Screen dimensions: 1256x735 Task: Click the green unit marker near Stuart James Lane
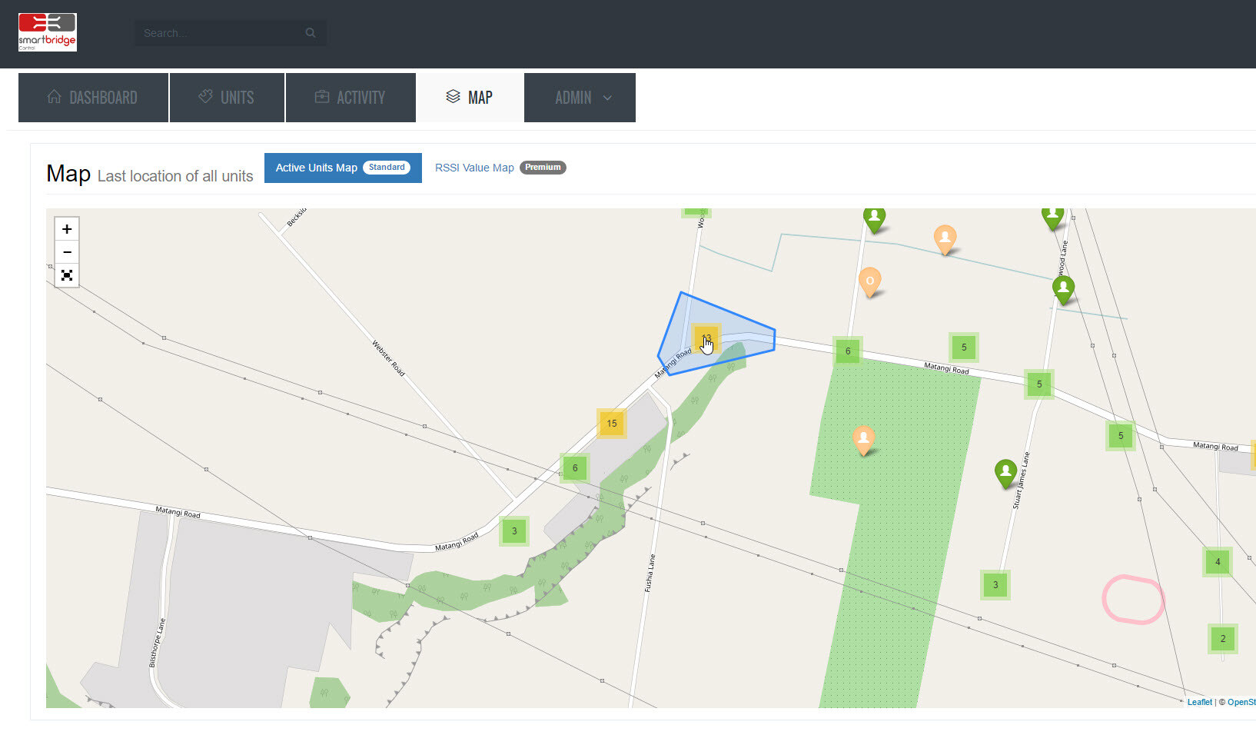1005,472
